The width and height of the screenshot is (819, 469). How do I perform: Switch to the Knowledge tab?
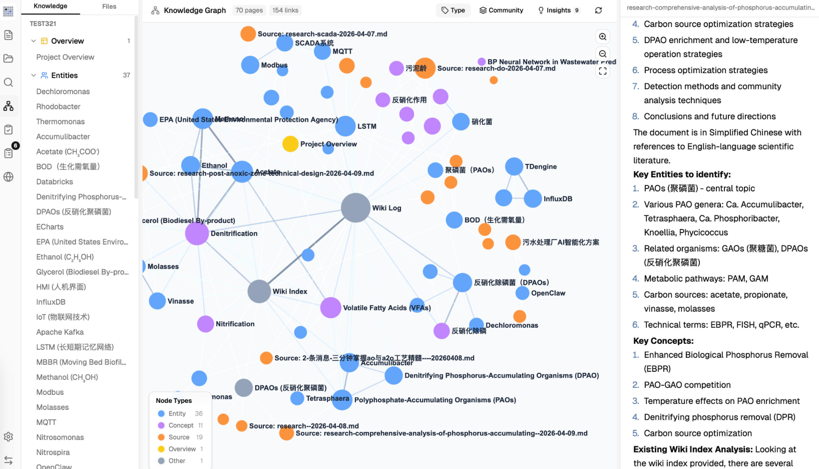click(50, 6)
